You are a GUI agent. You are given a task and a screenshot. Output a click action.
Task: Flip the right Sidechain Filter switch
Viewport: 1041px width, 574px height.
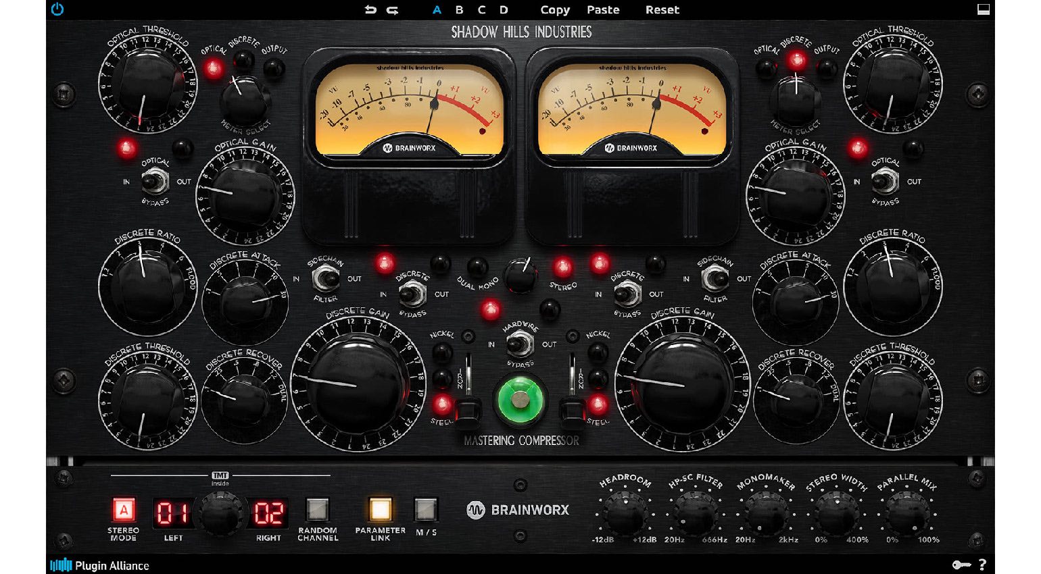pos(715,278)
